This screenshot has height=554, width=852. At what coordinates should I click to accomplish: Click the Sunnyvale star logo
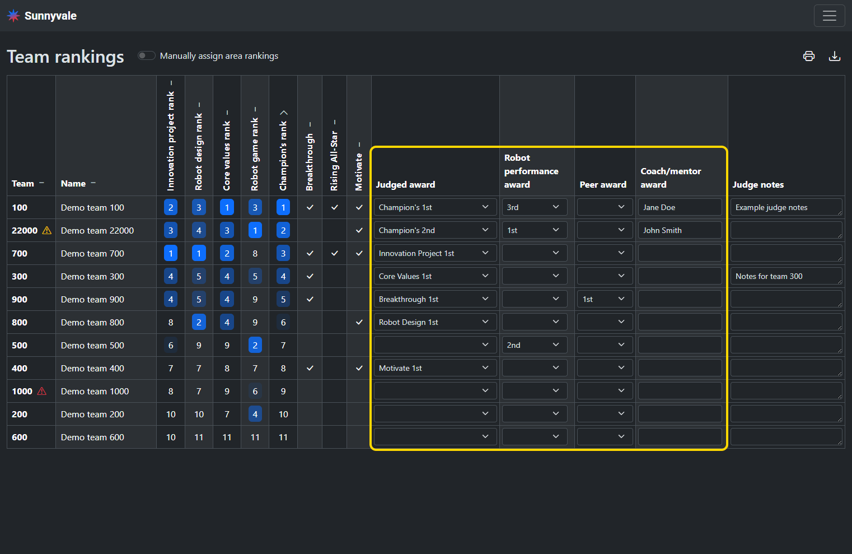tap(13, 16)
